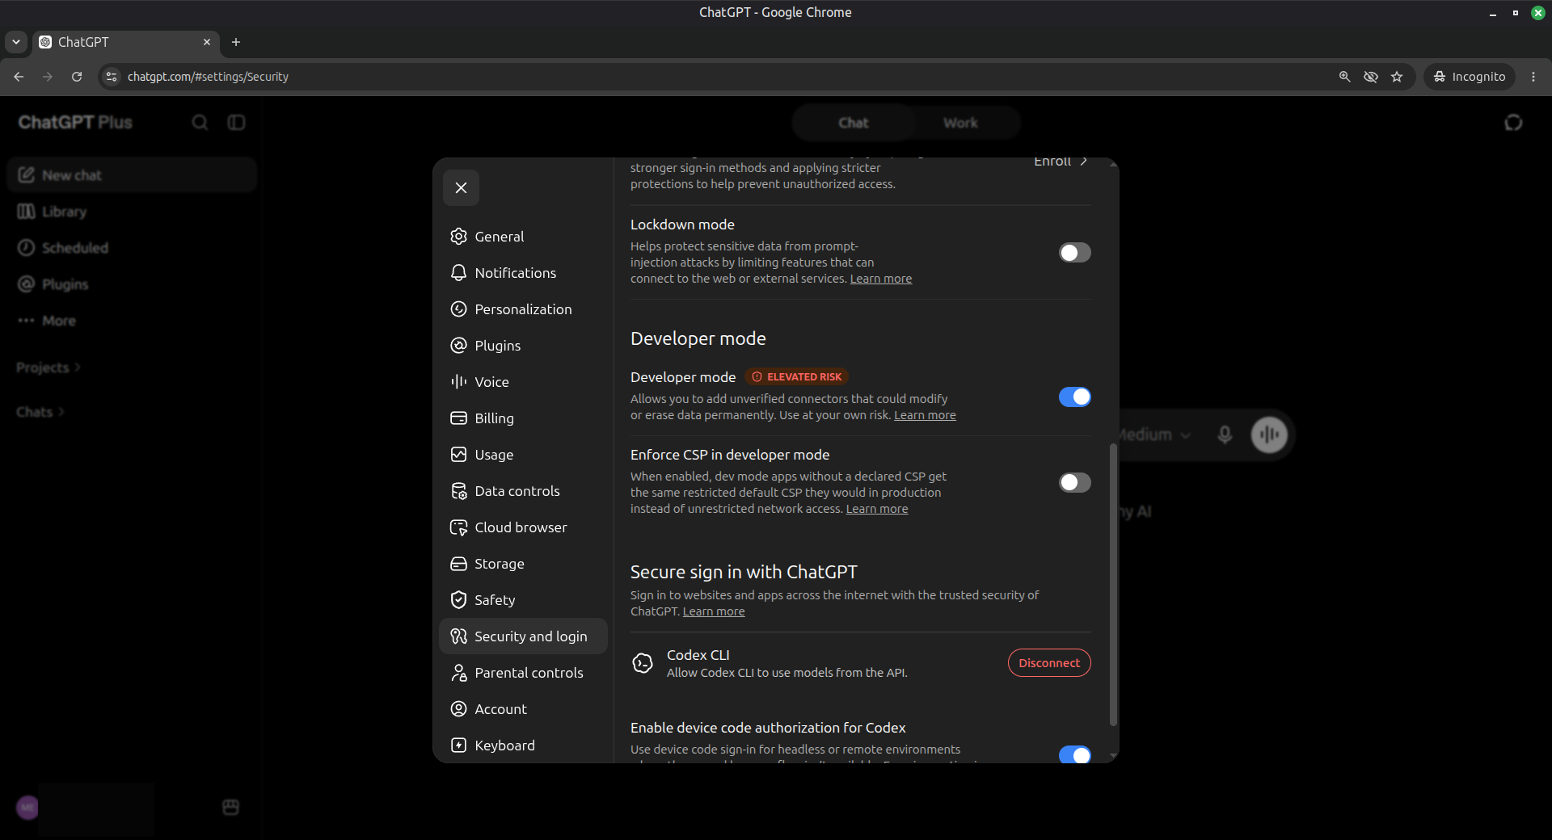Reload the page in Chrome

coord(77,77)
